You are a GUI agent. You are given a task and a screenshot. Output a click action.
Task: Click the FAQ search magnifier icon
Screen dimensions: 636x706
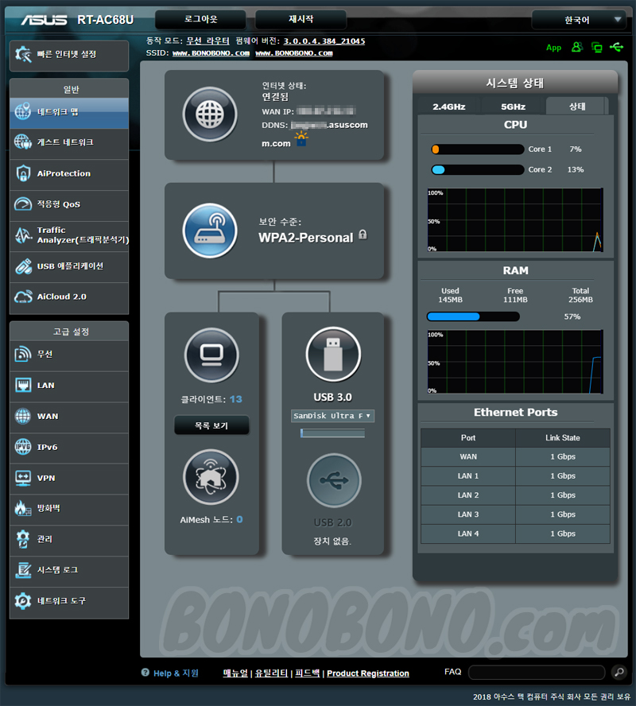point(619,673)
